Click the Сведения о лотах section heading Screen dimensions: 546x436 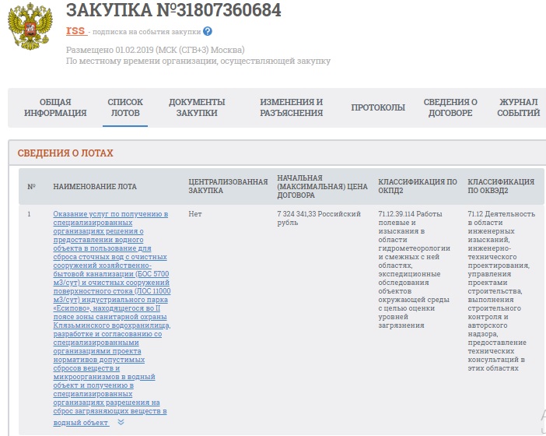[x=65, y=153]
